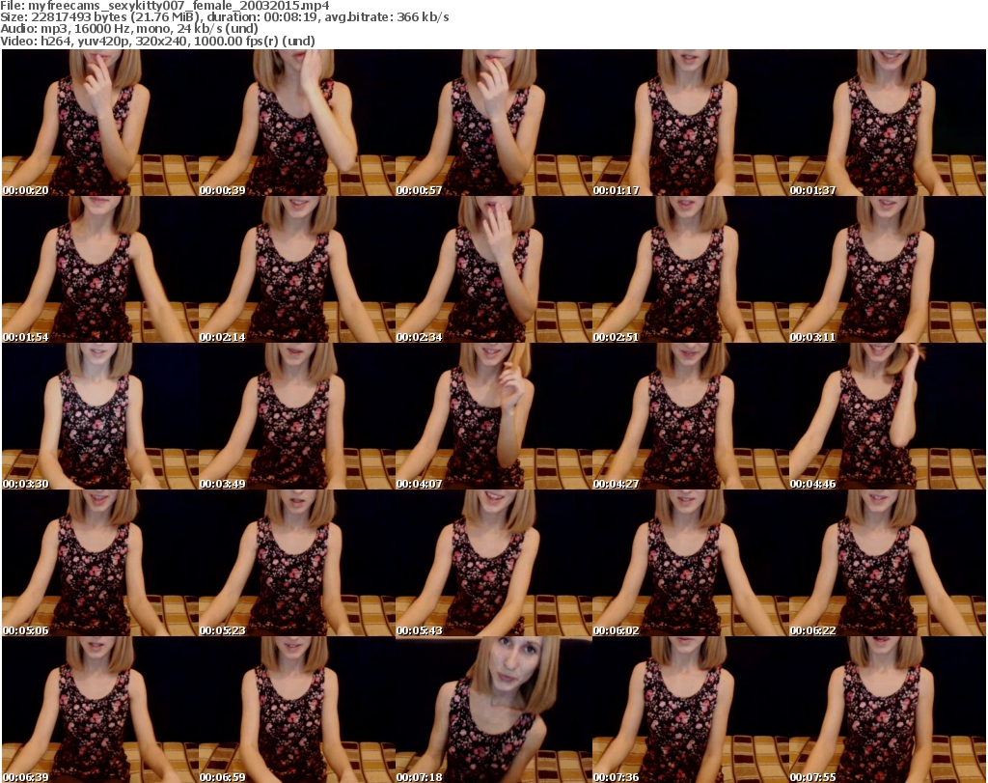This screenshot has height=783, width=988.
Task: Choose the frame labeled 00:06:39
Action: [100, 710]
